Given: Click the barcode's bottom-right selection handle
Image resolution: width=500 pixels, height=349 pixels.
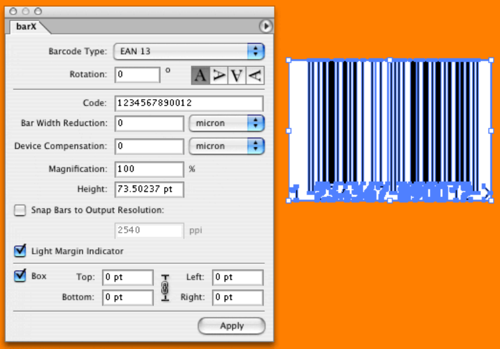Looking at the screenshot, I should point(491,200).
